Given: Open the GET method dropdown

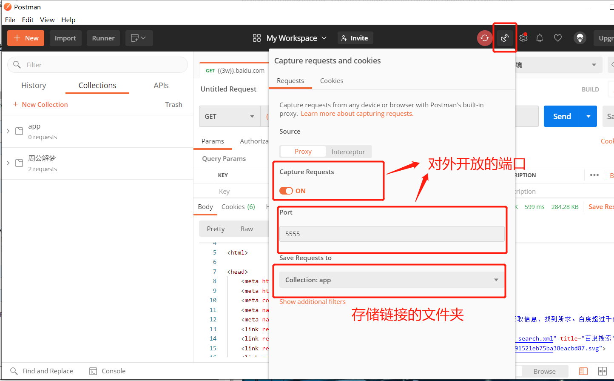Looking at the screenshot, I should click(230, 116).
